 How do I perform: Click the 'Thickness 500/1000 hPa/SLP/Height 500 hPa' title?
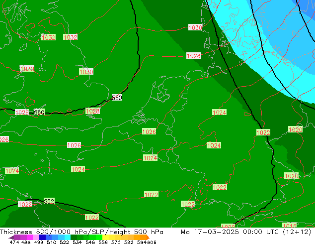click(81, 232)
